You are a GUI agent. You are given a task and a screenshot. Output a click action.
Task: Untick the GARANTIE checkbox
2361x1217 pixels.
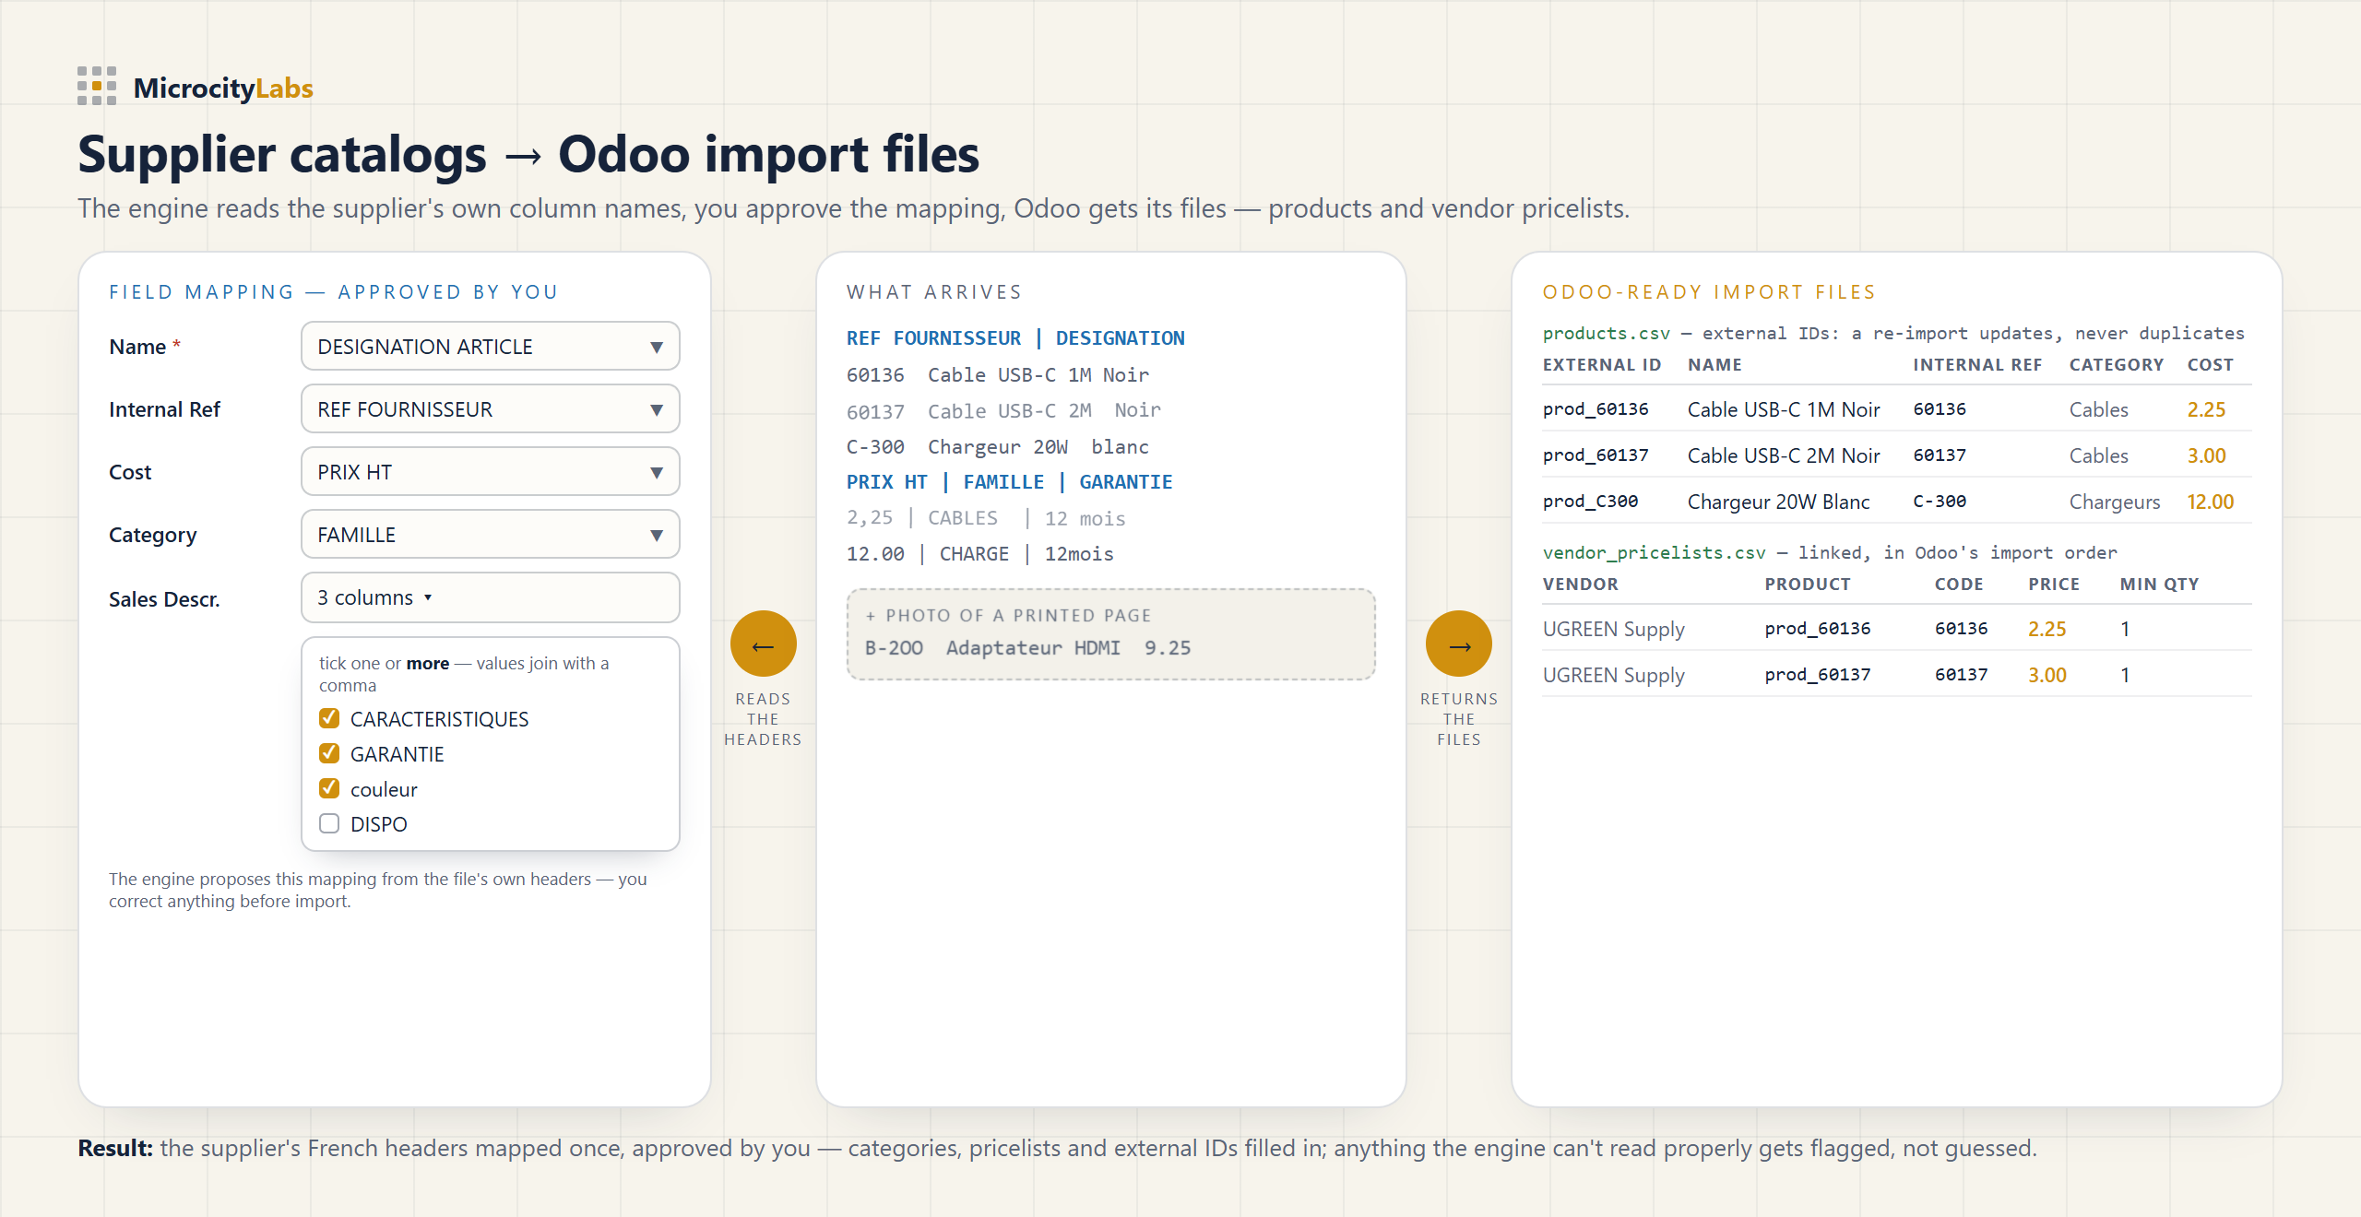[x=329, y=753]
